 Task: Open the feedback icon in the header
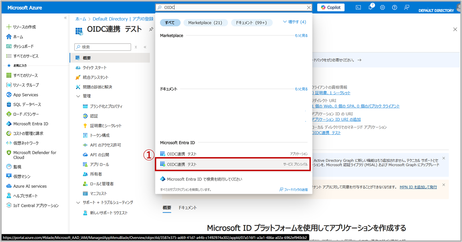[x=406, y=7]
